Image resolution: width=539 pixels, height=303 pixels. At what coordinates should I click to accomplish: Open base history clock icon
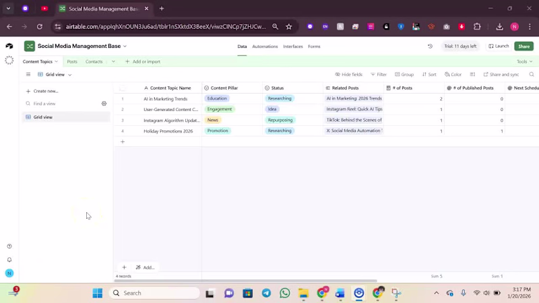430,46
